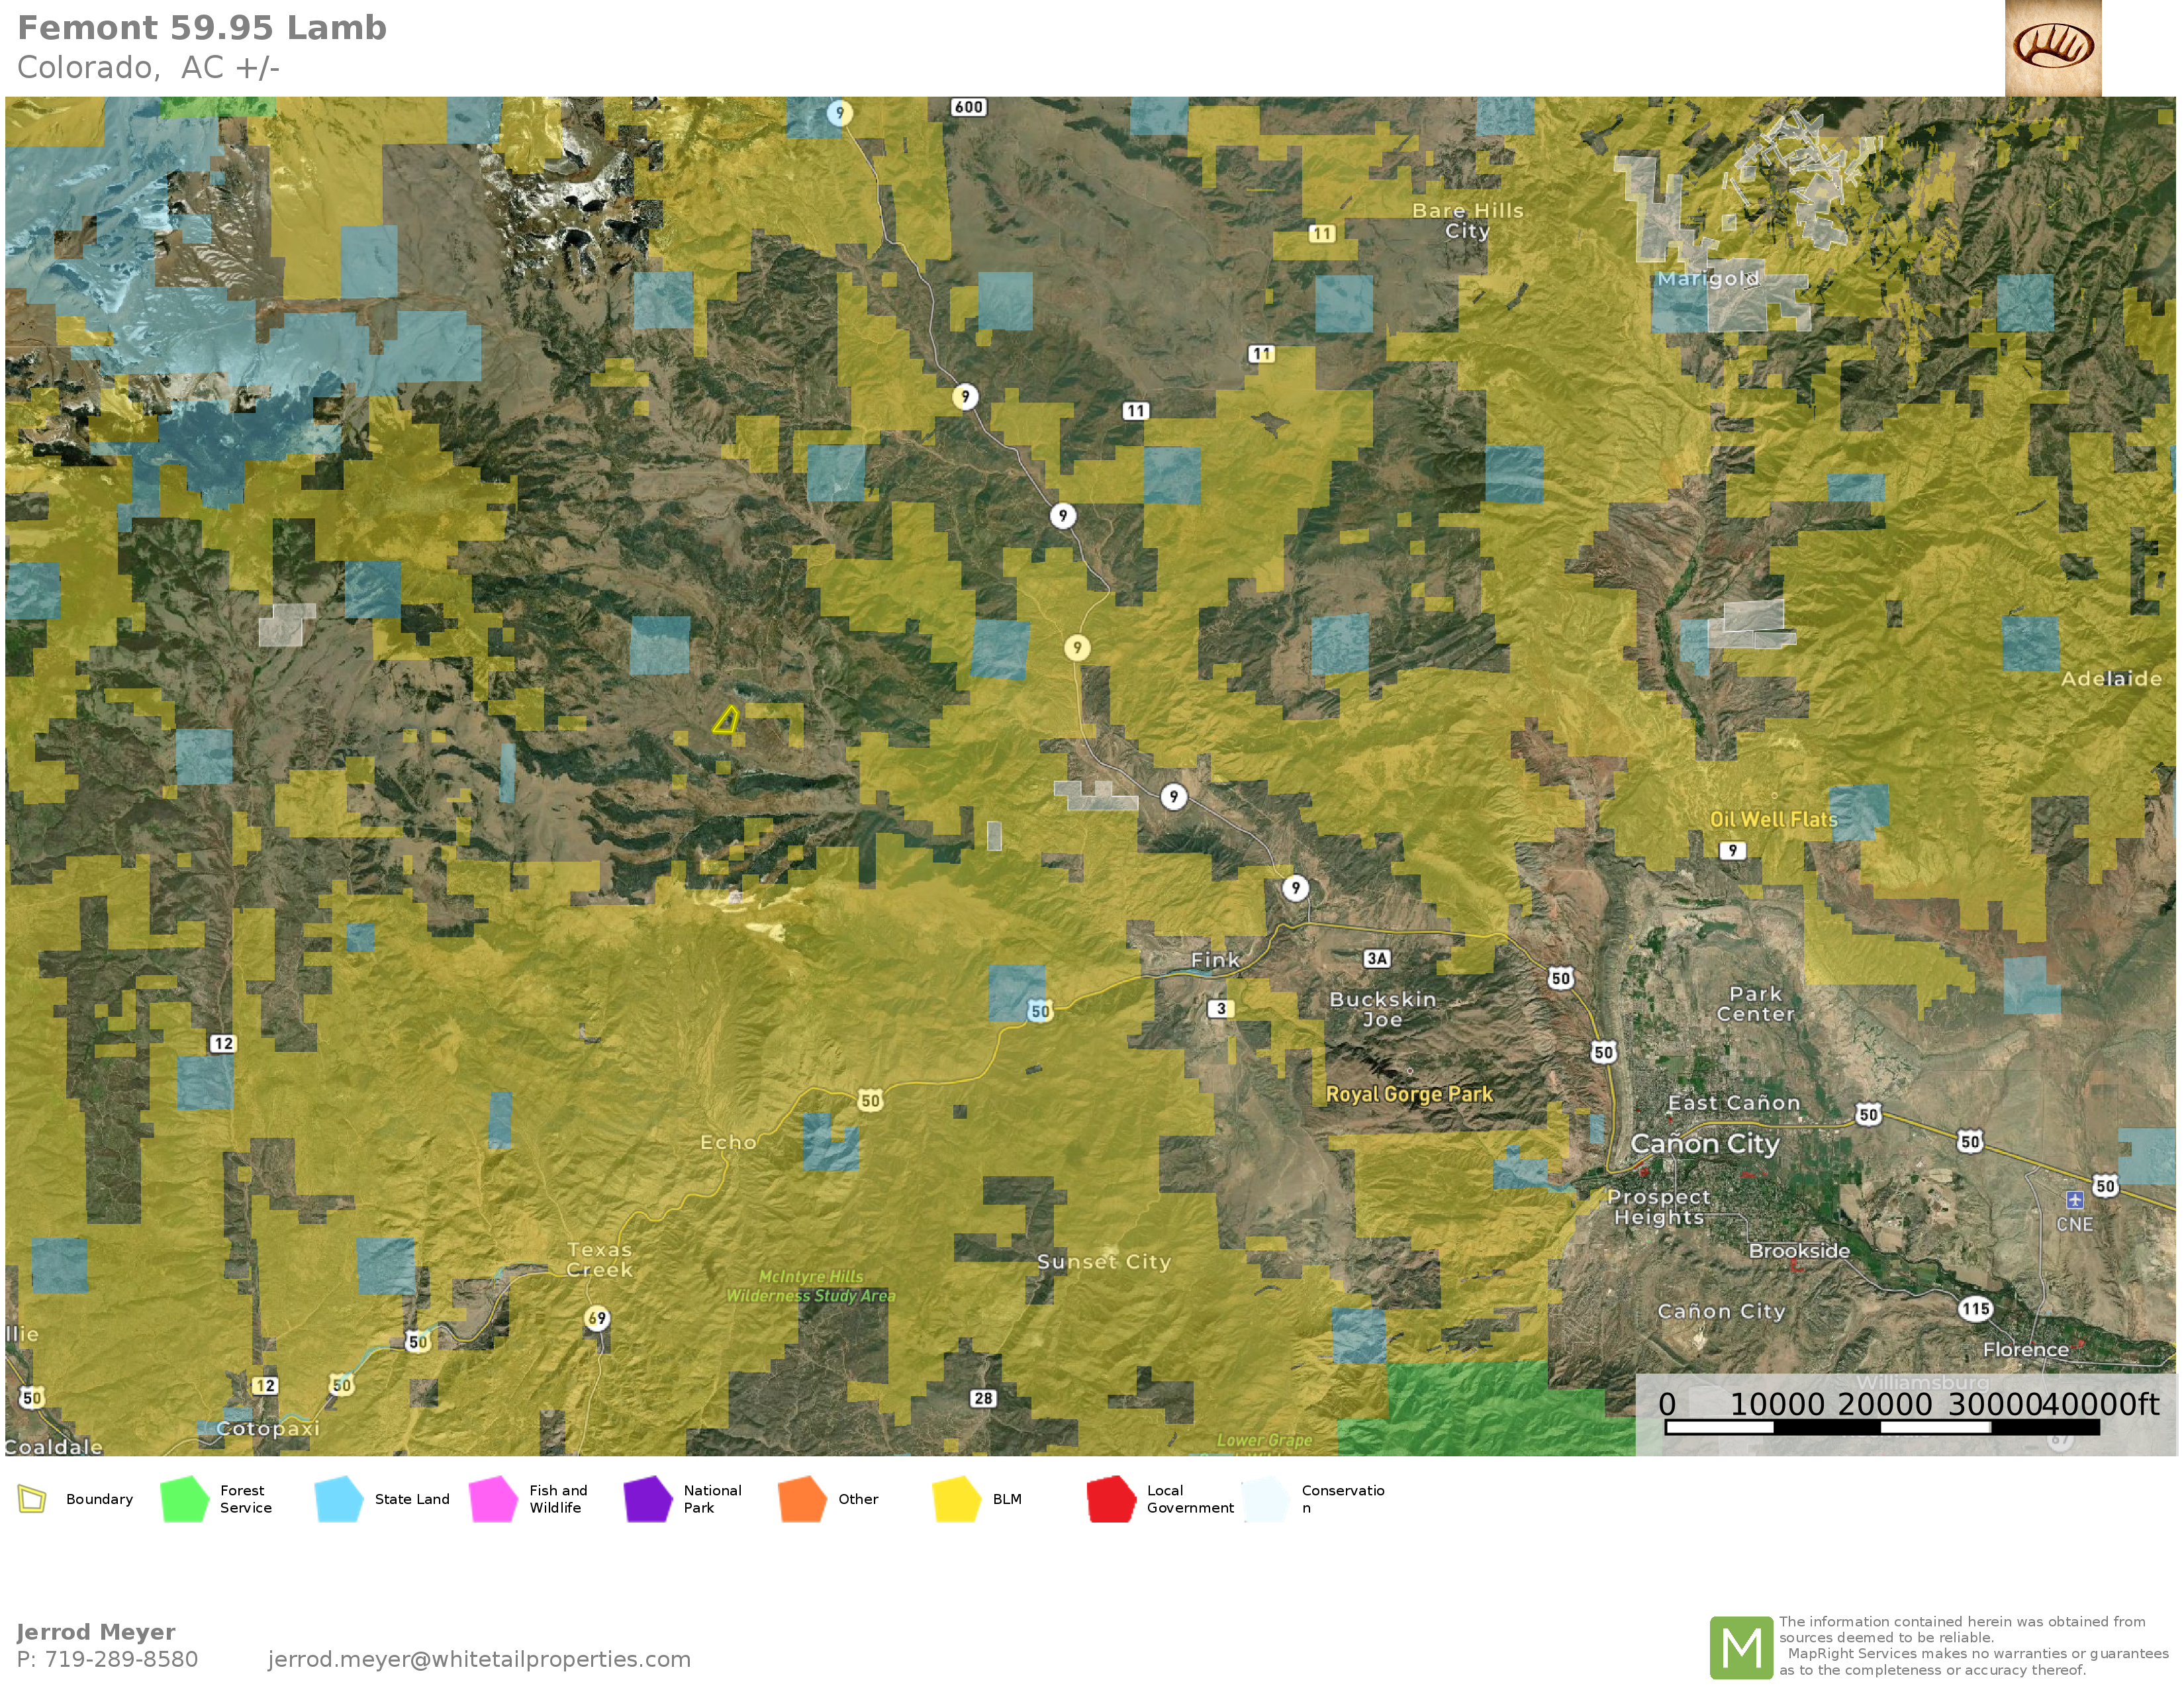The width and height of the screenshot is (2184, 1688).
Task: Click the orange Other legend swatch
Action: tap(802, 1499)
